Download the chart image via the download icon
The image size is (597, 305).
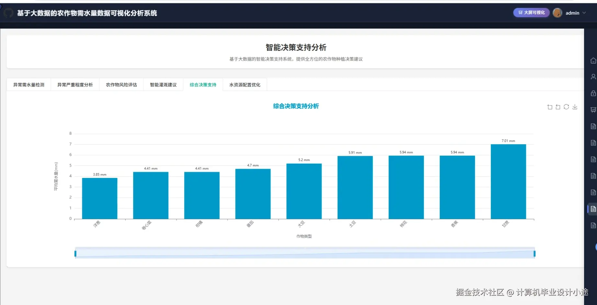click(575, 107)
